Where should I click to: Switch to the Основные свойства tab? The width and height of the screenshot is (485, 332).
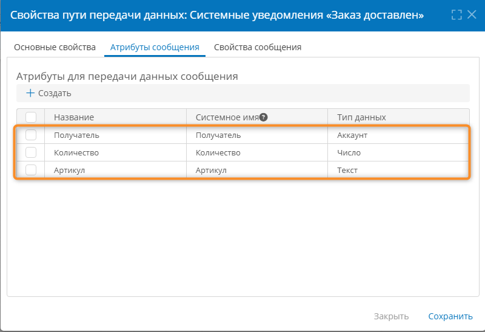click(55, 47)
